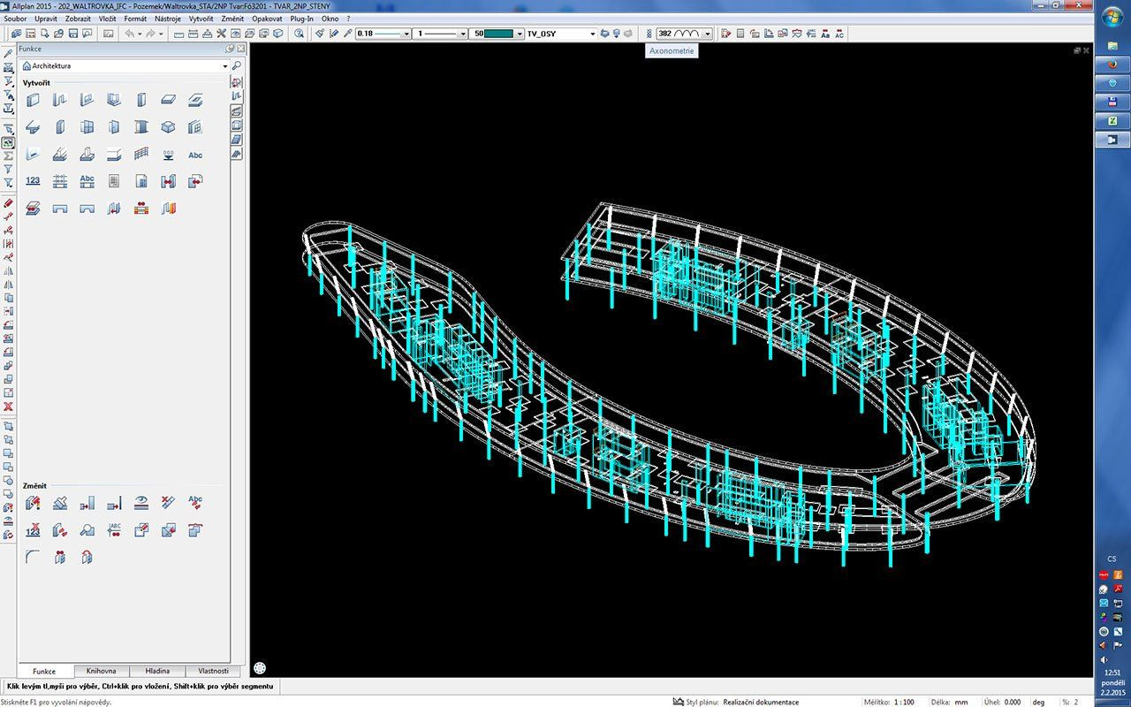Expand the Architektura module dropdown
The image size is (1131, 707).
[225, 66]
